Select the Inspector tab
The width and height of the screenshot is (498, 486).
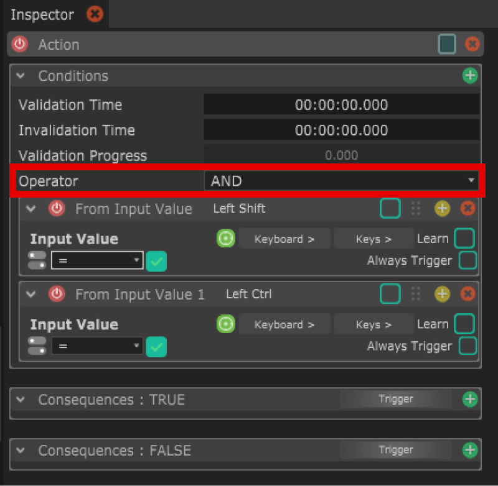[x=42, y=14]
